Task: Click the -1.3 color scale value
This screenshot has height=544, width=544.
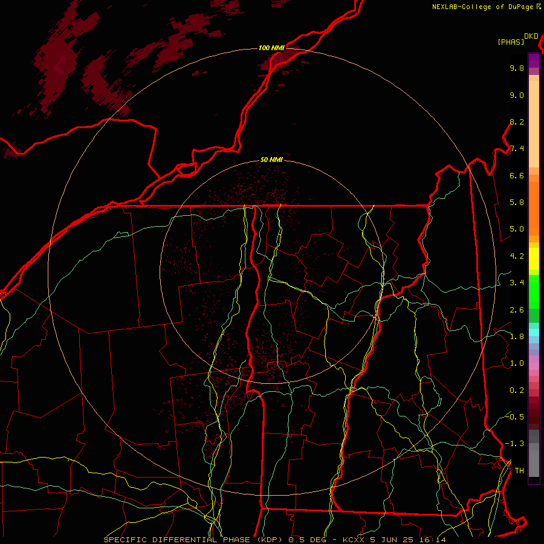Action: pos(514,444)
